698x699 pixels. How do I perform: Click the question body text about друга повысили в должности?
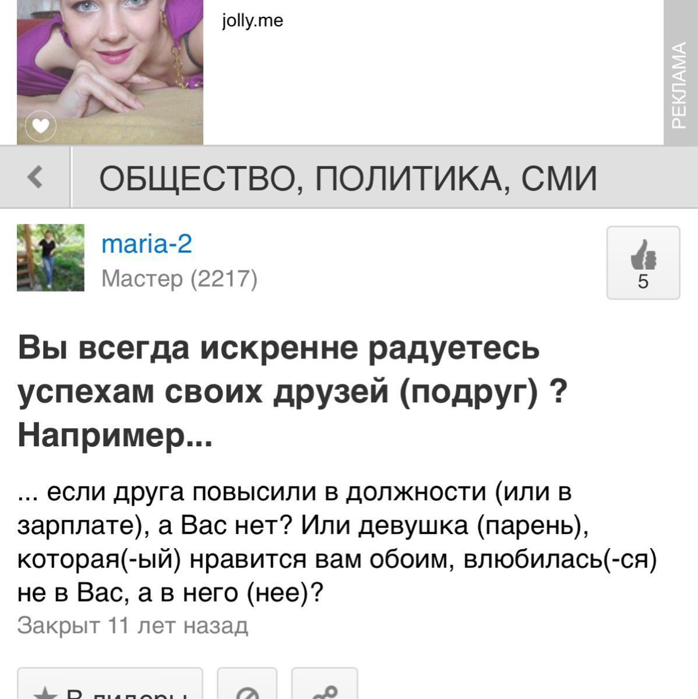pos(337,542)
